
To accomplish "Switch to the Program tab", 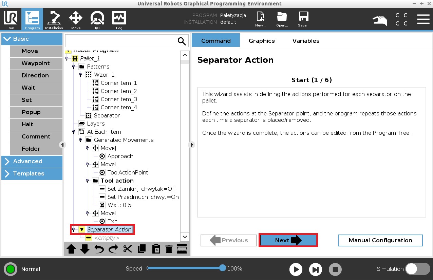I will [x=32, y=19].
